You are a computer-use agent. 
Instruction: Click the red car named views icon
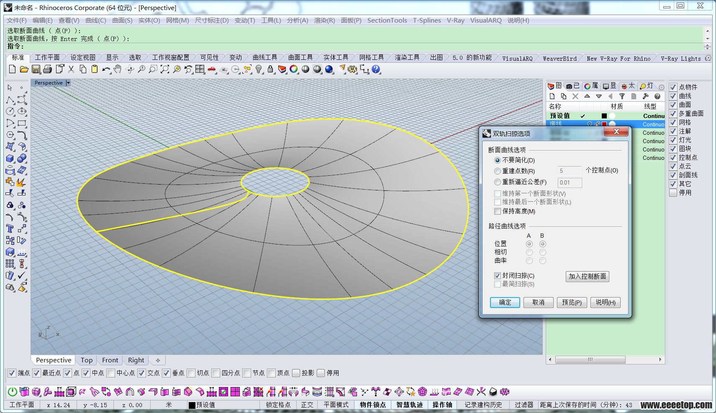click(212, 69)
